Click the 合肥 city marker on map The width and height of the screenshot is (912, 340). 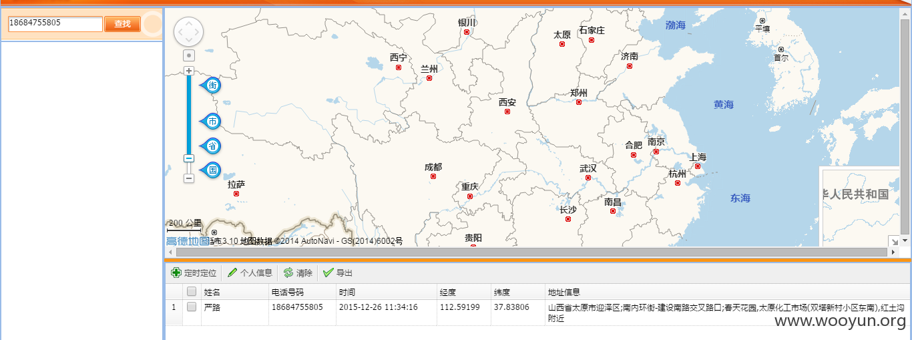pyautogui.click(x=634, y=155)
